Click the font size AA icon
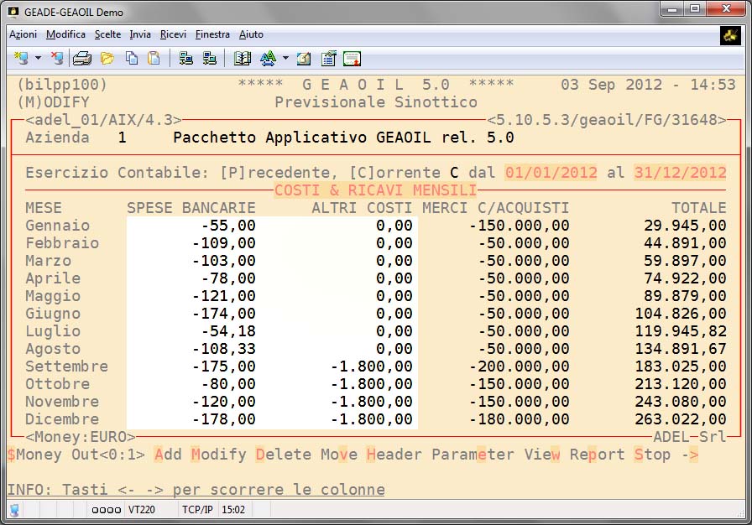The height and width of the screenshot is (525, 752). pos(268,59)
